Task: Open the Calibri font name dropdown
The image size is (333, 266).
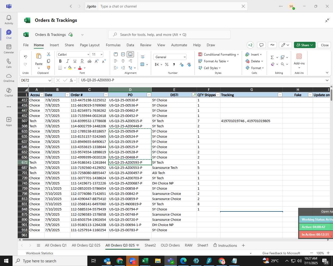Action: point(88,54)
